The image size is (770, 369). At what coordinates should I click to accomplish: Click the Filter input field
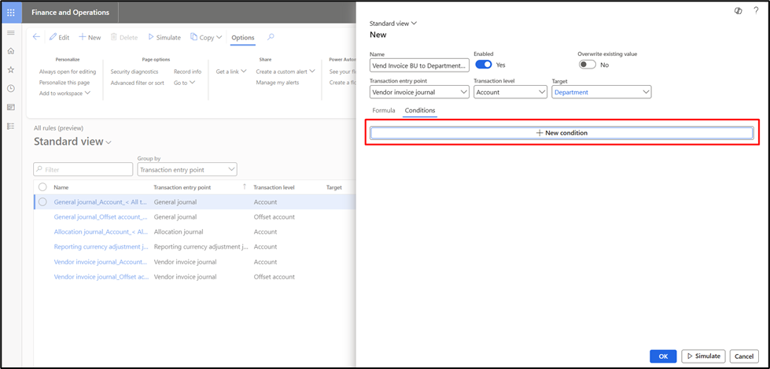tap(83, 169)
